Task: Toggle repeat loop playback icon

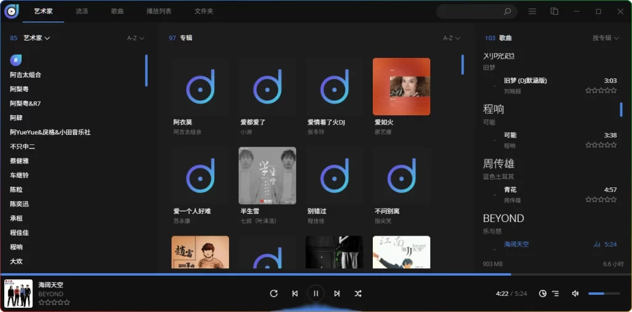Action: click(273, 294)
